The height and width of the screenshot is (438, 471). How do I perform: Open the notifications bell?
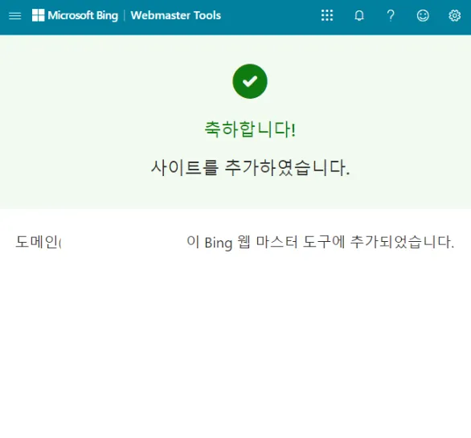[359, 15]
